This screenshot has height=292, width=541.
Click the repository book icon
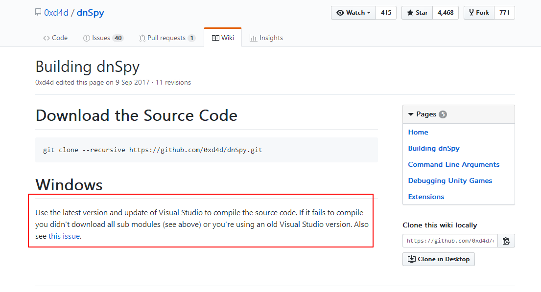tap(38, 13)
